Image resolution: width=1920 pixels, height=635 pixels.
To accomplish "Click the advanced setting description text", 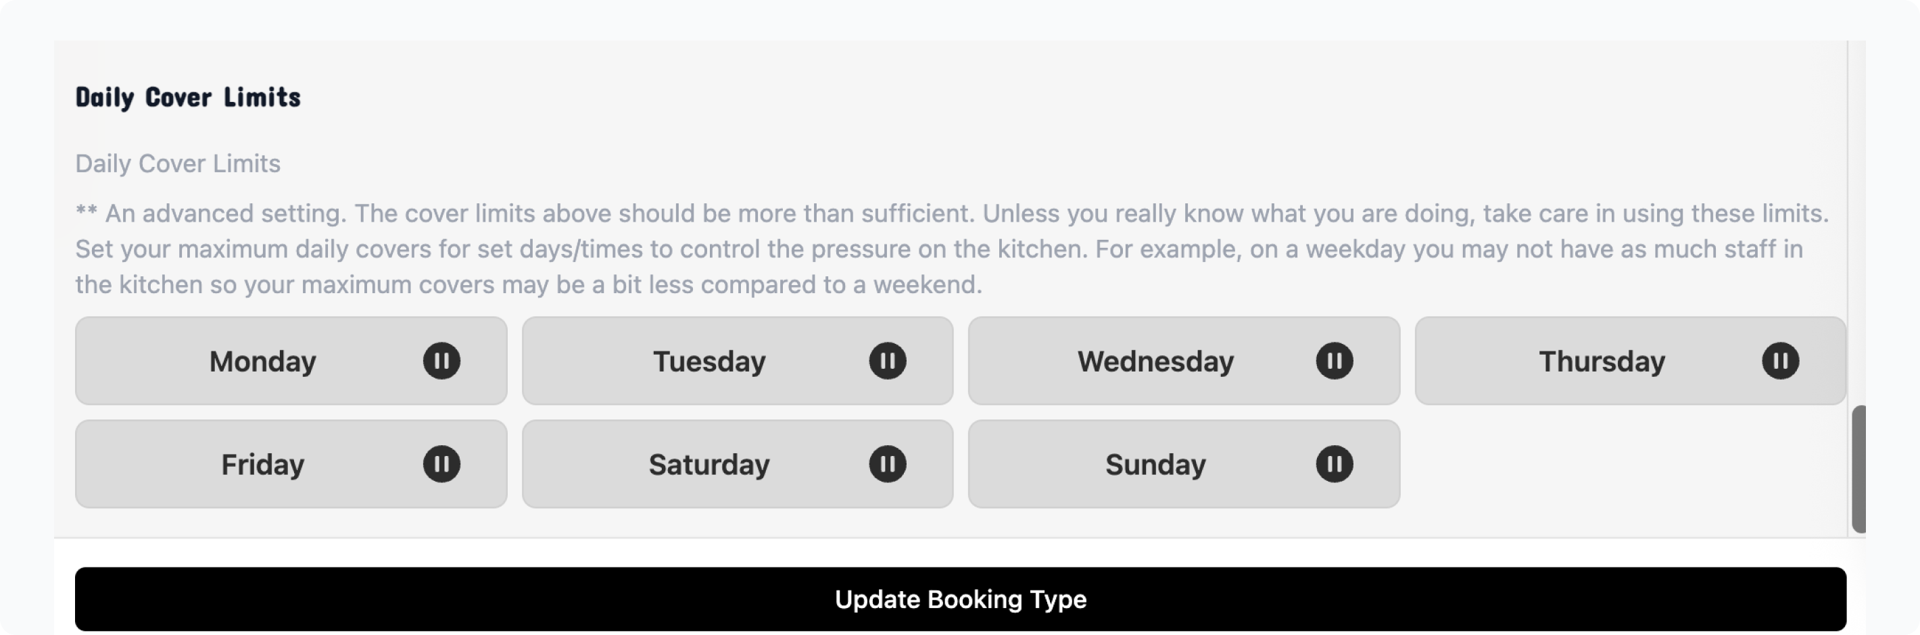I will point(951,249).
